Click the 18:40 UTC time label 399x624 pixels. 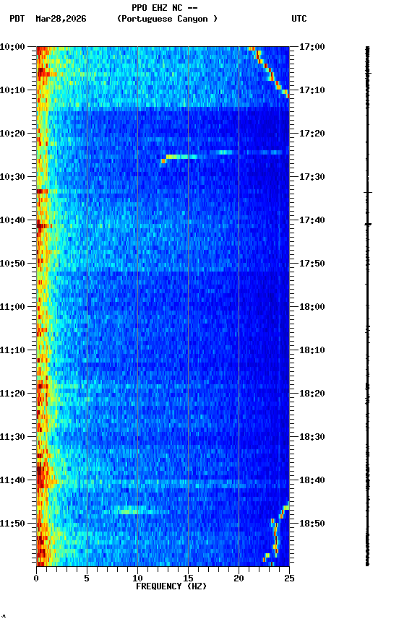pos(312,480)
